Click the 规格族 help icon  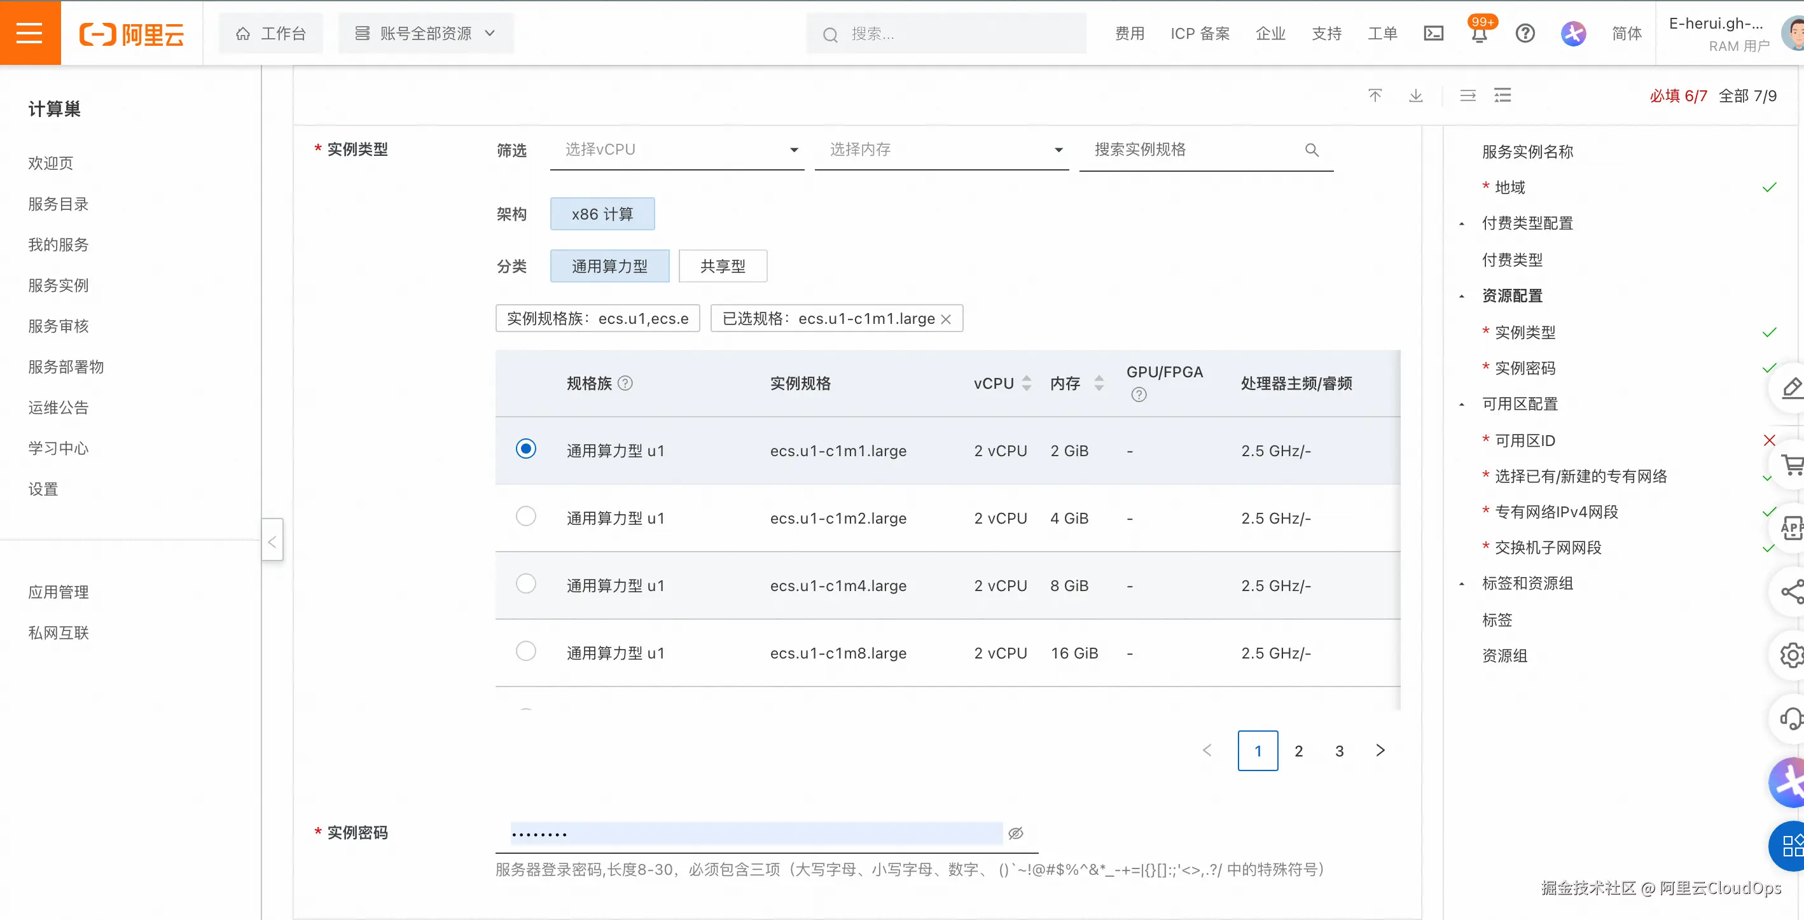[x=625, y=383]
